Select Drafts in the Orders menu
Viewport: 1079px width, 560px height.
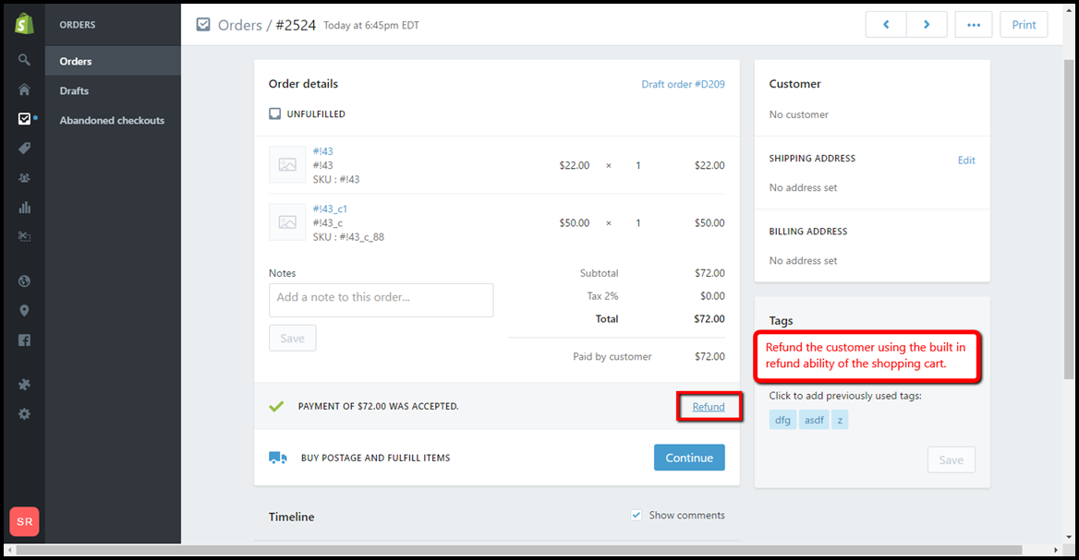tap(74, 90)
